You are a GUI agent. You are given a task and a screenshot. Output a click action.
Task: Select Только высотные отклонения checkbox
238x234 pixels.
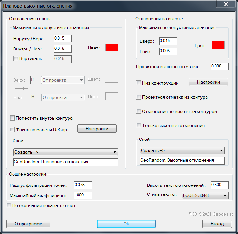click(x=139, y=125)
